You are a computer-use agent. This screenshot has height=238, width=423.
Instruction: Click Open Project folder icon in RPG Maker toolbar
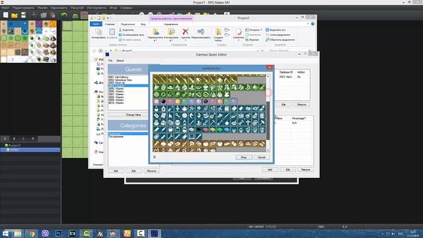click(x=15, y=15)
